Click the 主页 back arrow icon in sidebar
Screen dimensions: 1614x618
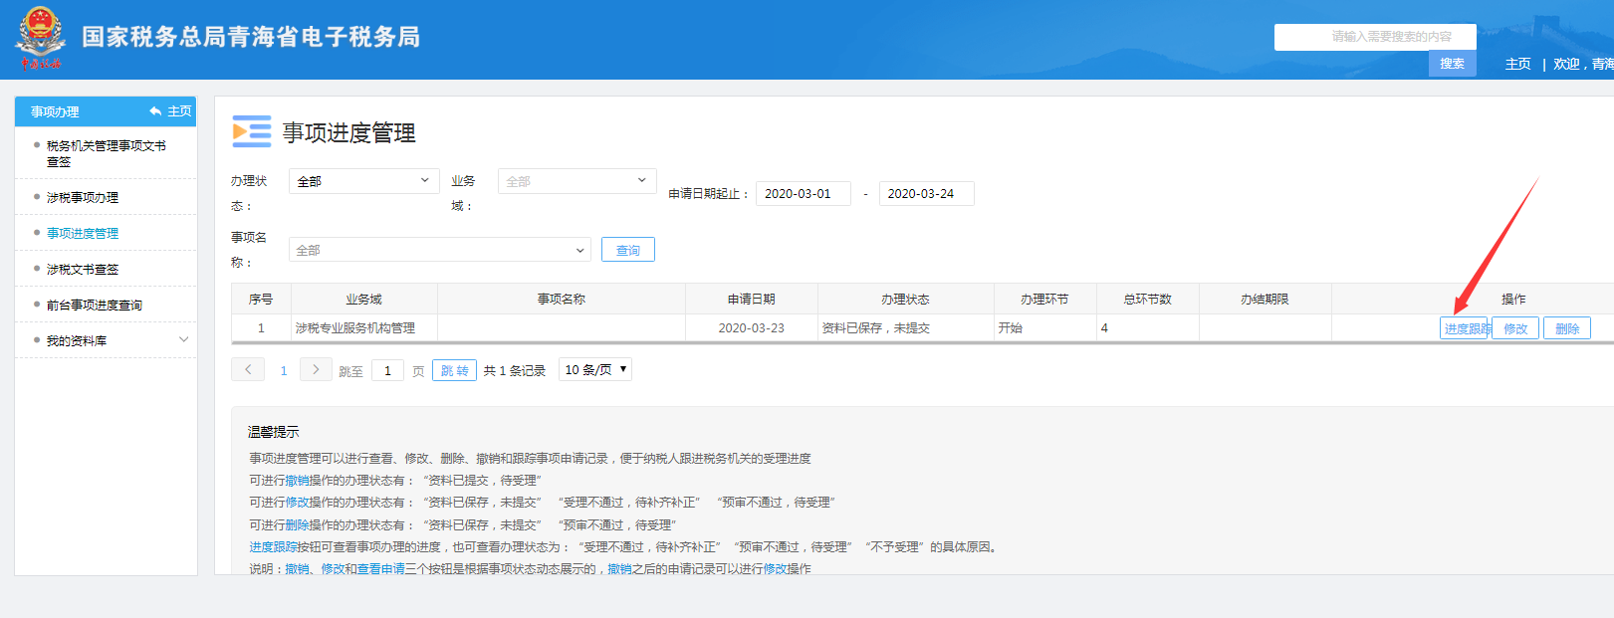tap(155, 111)
